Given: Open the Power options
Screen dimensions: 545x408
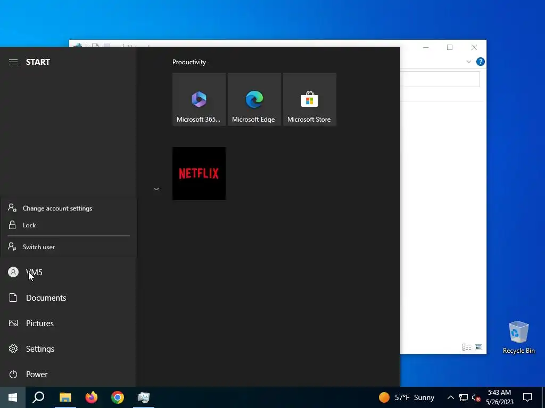Looking at the screenshot, I should [68, 375].
